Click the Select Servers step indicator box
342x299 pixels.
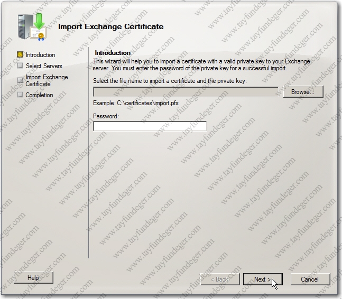point(20,66)
